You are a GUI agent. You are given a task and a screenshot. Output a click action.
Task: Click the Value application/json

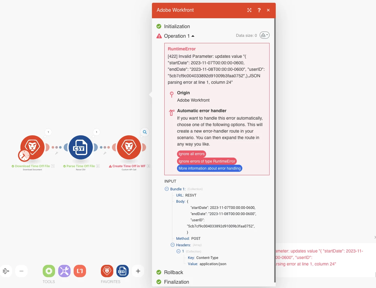click(x=213, y=264)
